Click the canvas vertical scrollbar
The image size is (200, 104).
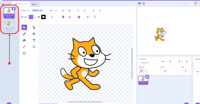point(132,63)
